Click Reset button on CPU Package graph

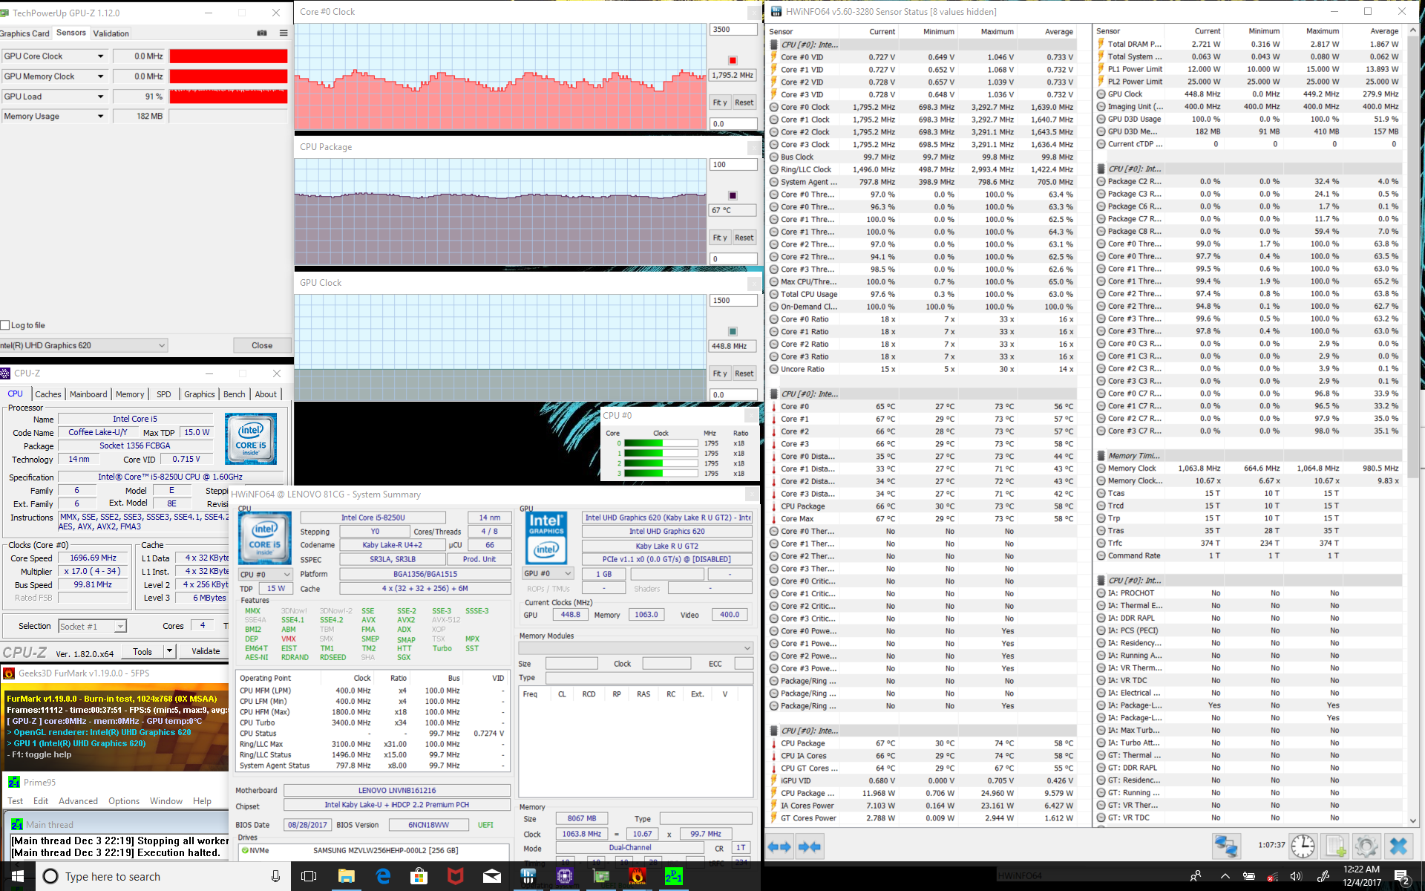coord(744,238)
